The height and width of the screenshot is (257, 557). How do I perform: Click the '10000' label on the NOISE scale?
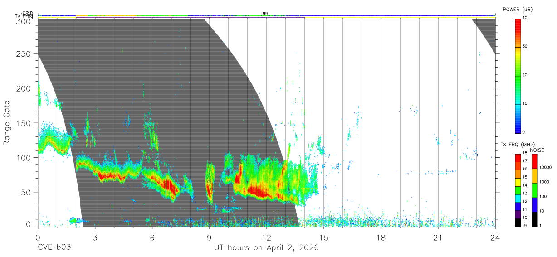click(x=545, y=168)
